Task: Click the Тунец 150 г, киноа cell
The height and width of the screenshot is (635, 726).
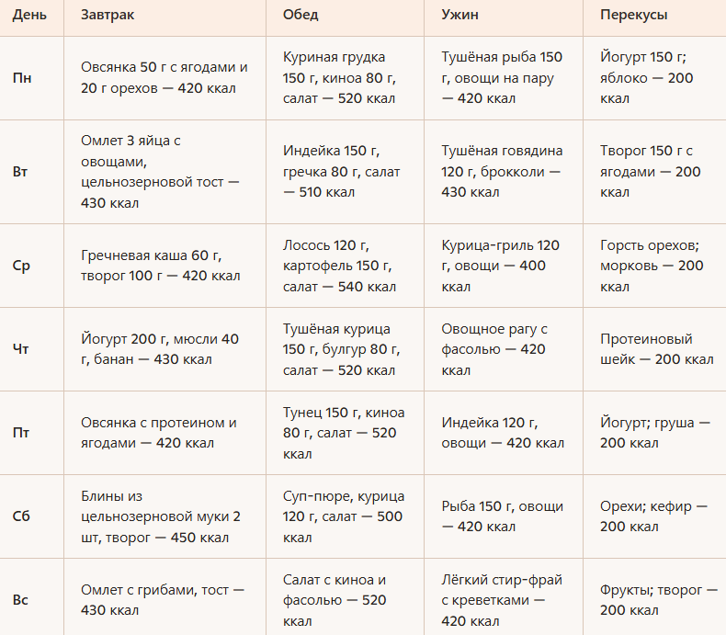Action: 345,433
